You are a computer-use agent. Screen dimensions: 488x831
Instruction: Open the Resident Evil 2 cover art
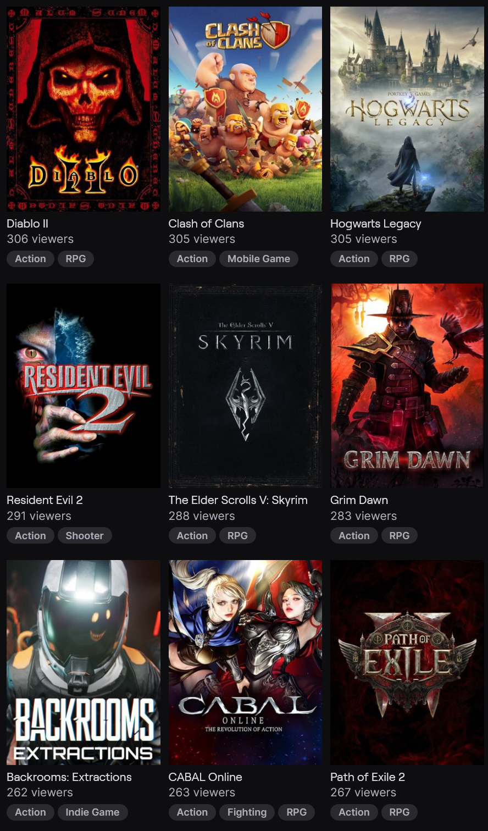click(x=84, y=386)
